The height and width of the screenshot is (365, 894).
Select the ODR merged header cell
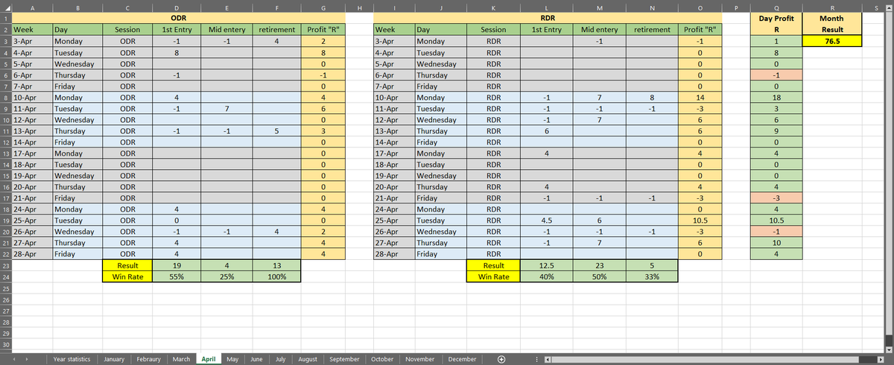178,18
